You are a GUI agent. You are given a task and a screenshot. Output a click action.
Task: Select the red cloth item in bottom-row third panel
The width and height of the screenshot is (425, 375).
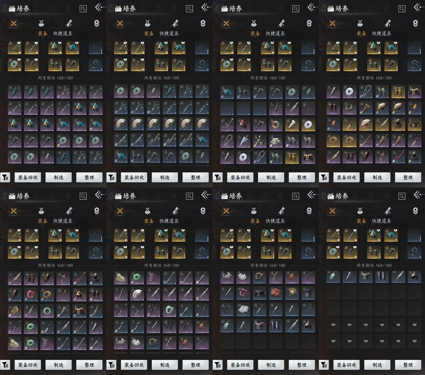coord(276,293)
